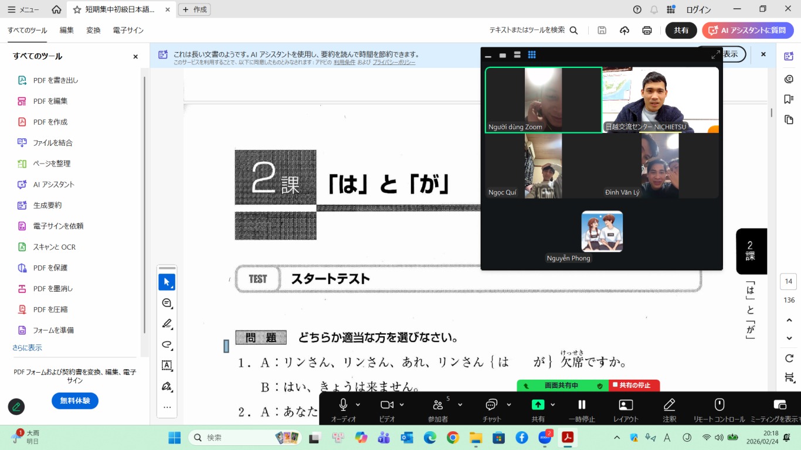Mute or unmute the Zoom audio microphone
The image size is (801, 450).
(x=343, y=405)
